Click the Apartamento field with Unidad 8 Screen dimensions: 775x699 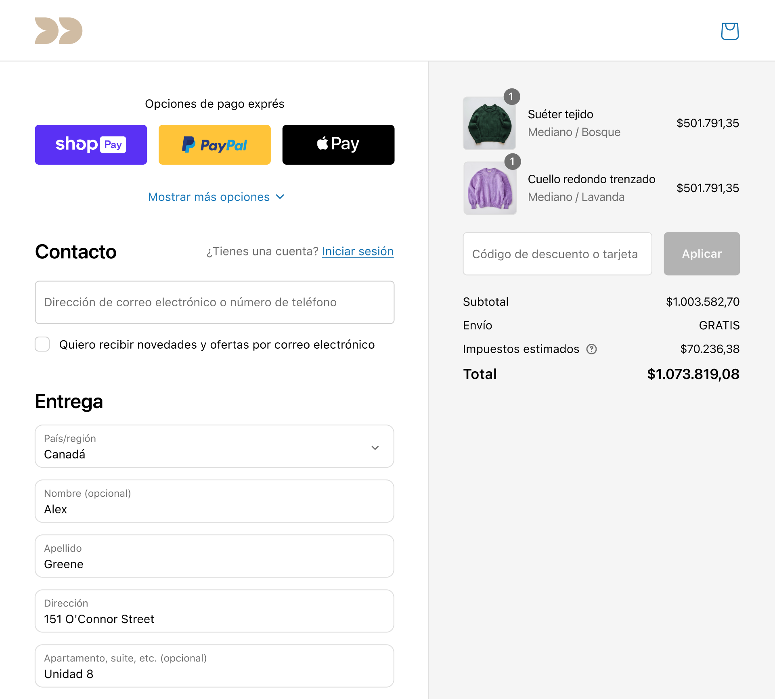tap(214, 666)
